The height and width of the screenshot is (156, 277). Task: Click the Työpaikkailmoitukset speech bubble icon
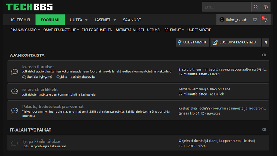point(15,143)
